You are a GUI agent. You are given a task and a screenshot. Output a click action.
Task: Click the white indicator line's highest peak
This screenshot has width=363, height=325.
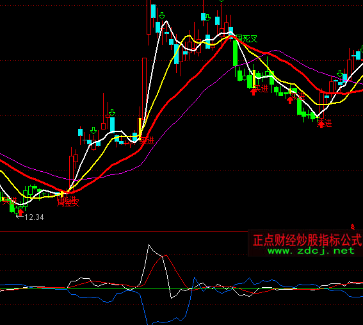point(149,245)
